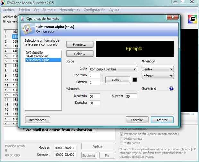Click the Contorno value field
The width and height of the screenshot is (199, 162).
(95, 76)
